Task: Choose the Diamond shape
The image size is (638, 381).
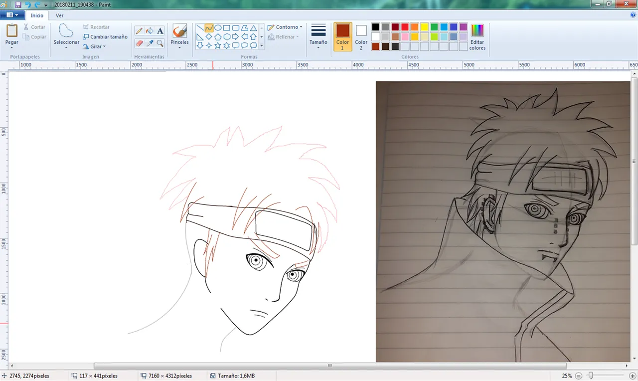Action: pos(209,37)
